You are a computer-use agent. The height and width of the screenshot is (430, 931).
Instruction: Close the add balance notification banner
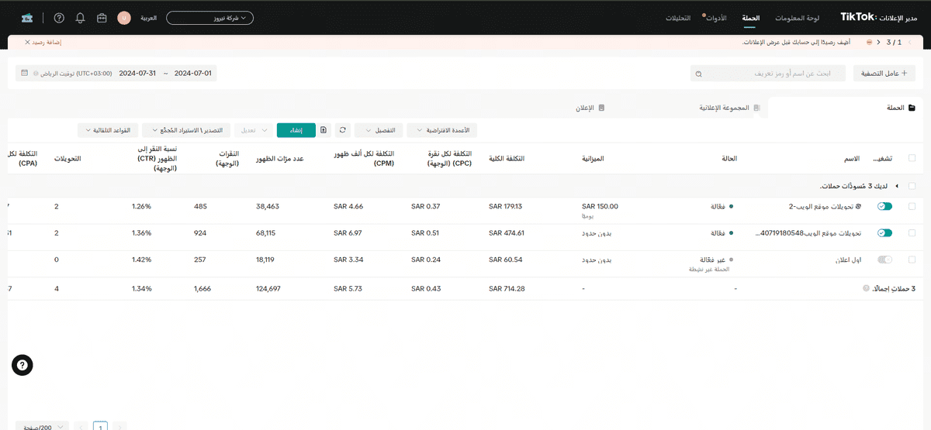pos(28,42)
